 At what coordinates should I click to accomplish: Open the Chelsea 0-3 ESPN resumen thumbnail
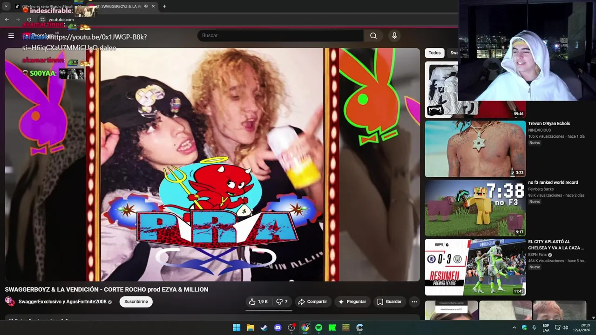click(x=475, y=267)
